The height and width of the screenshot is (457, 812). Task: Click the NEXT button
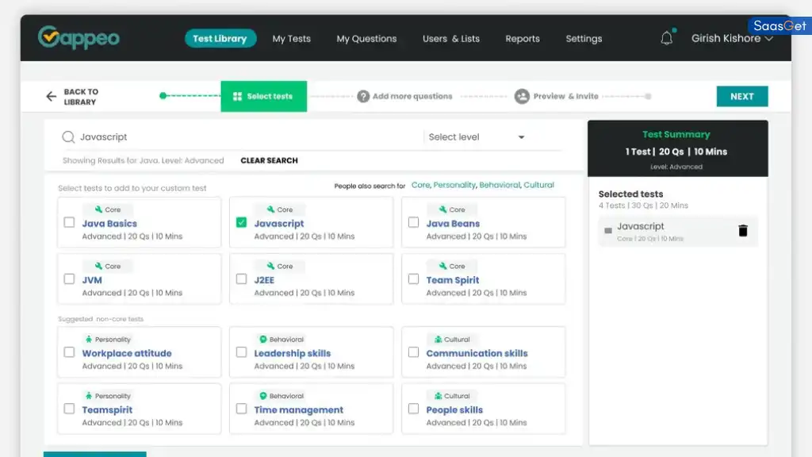tap(742, 95)
